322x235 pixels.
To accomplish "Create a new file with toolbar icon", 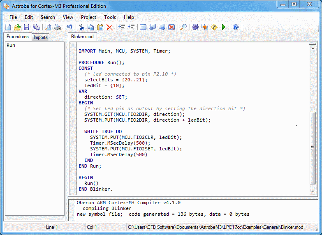I will pos(8,27).
